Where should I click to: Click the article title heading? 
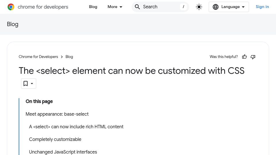(131, 71)
